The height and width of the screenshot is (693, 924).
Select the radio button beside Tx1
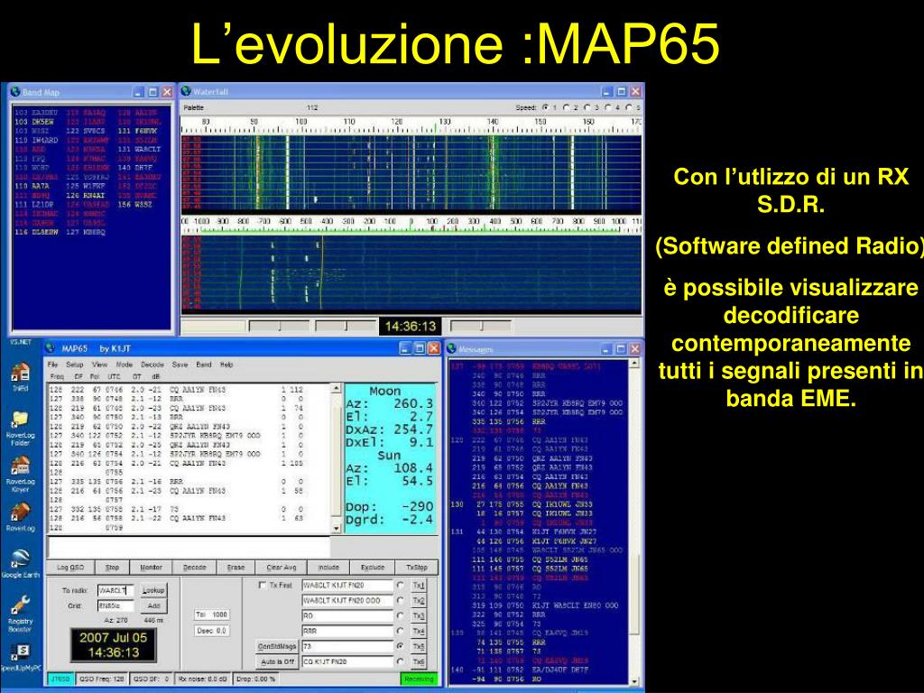(401, 585)
